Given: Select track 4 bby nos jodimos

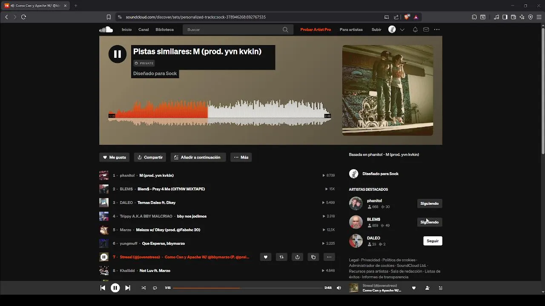Looking at the screenshot, I should [x=192, y=216].
